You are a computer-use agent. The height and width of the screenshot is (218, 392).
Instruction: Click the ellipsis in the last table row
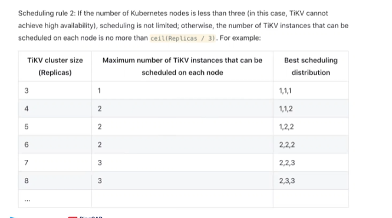pos(27,200)
